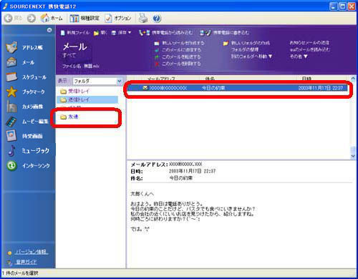Image resolution: width=358 pixels, height=279 pixels.
Task: Click the 新規ファイル document icon
Action: tap(63, 33)
